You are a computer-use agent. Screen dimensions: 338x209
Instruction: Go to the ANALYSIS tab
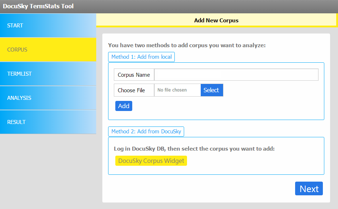tap(48, 98)
